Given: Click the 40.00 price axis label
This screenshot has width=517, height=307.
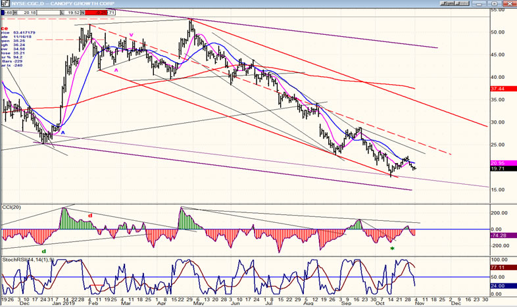Looking at the screenshot, I should coord(497,77).
